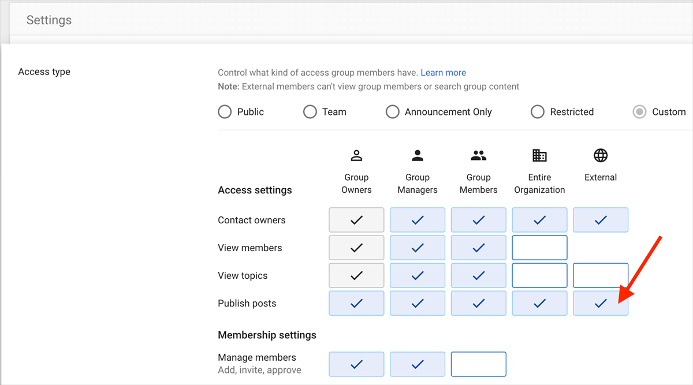Open the Learn more link
693x385 pixels.
443,73
